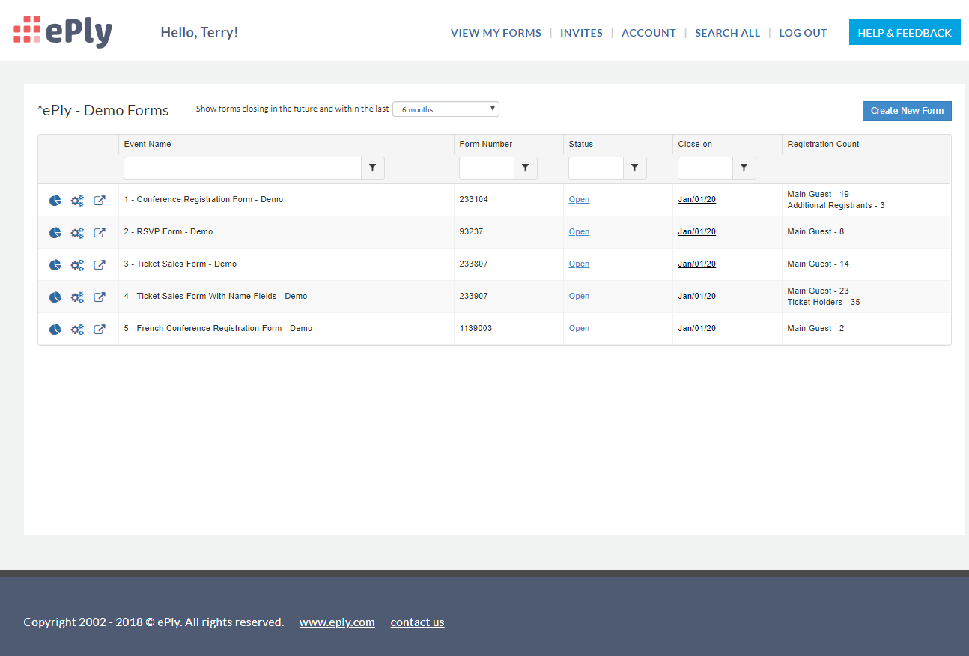Click 'Ticket Holders - 35' count
969x656 pixels.
click(x=824, y=303)
